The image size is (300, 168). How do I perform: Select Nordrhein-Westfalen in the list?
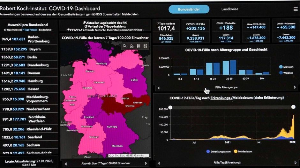pos(29,119)
